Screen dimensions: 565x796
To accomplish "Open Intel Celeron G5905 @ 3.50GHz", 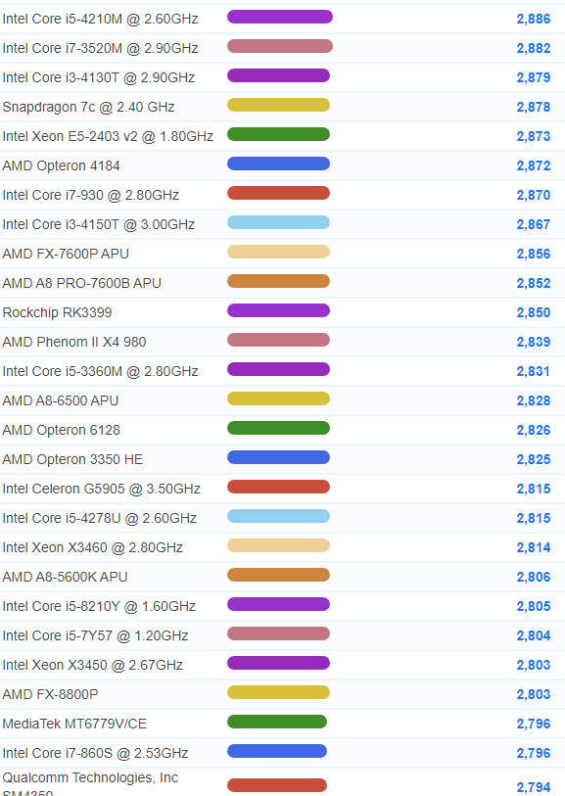I will 101,490.
